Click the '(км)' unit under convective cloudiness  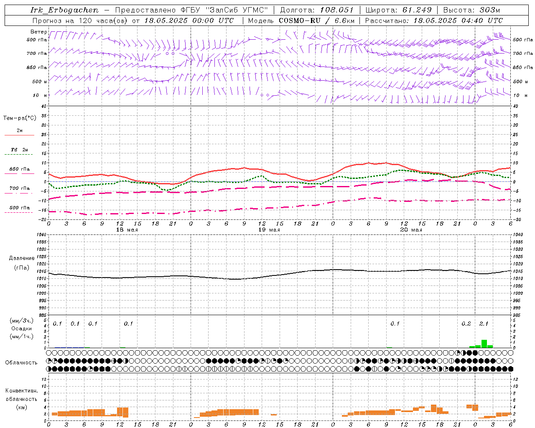pos(21,407)
